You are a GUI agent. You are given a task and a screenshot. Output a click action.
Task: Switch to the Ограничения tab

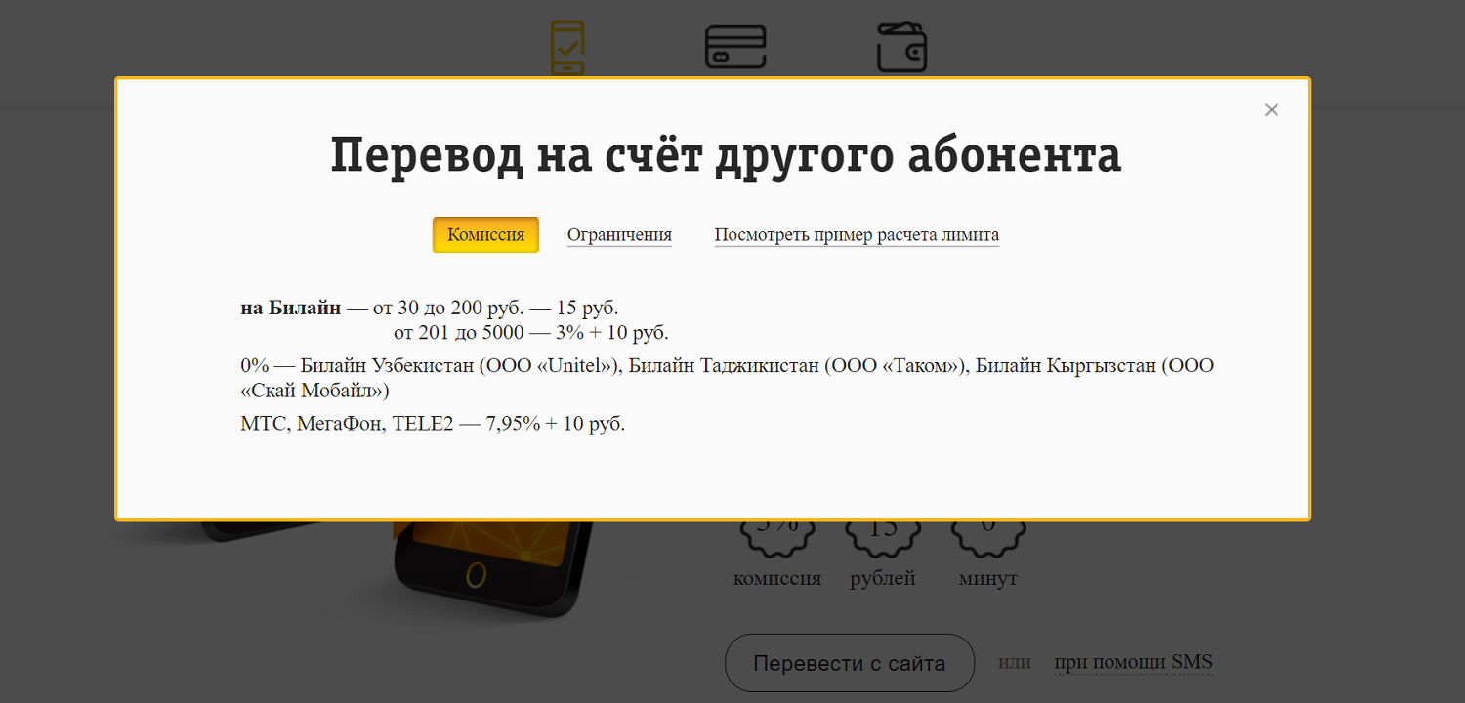(619, 235)
